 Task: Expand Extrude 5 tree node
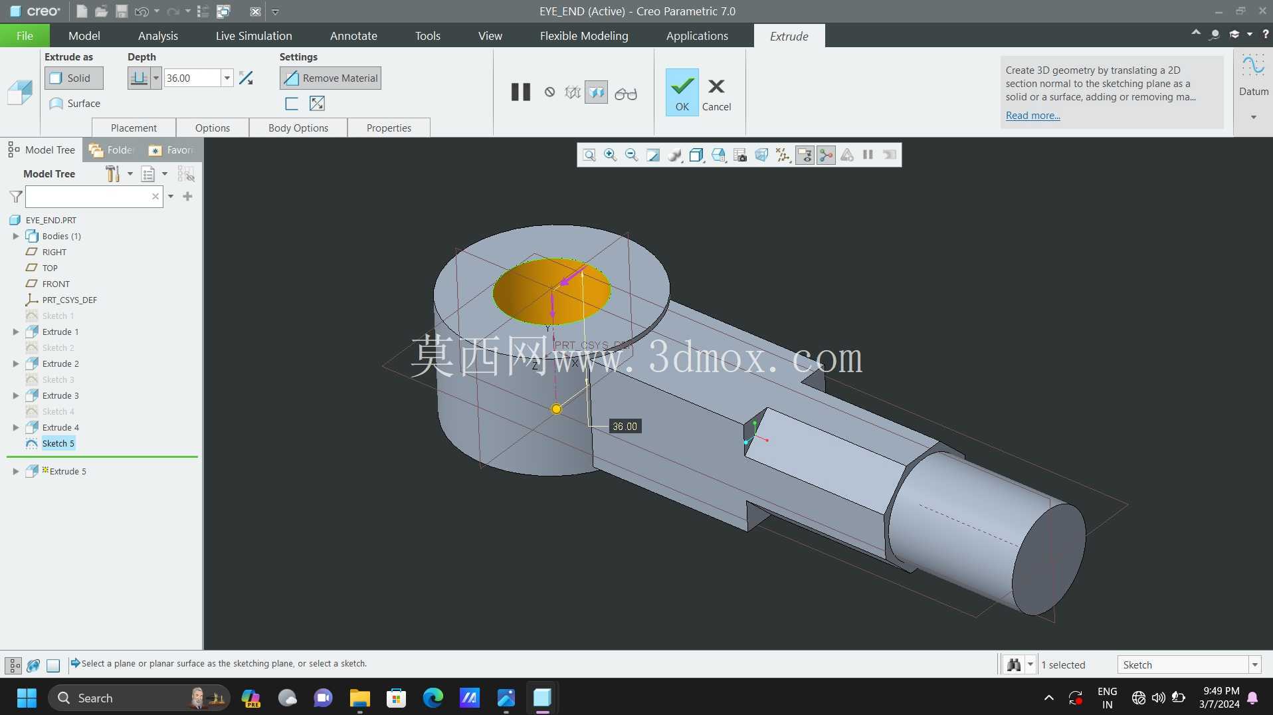[15, 471]
